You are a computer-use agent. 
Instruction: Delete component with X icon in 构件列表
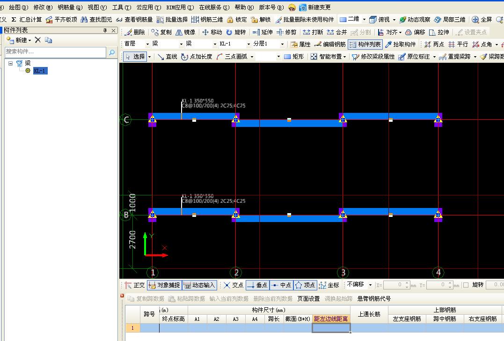(38, 40)
